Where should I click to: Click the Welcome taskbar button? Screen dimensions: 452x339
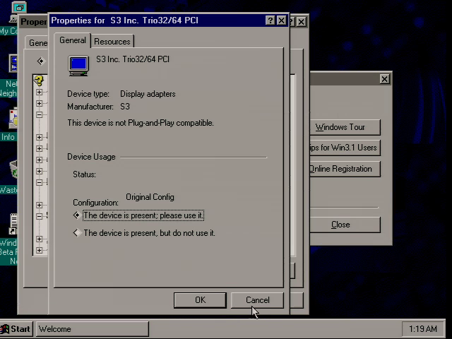[x=93, y=329]
